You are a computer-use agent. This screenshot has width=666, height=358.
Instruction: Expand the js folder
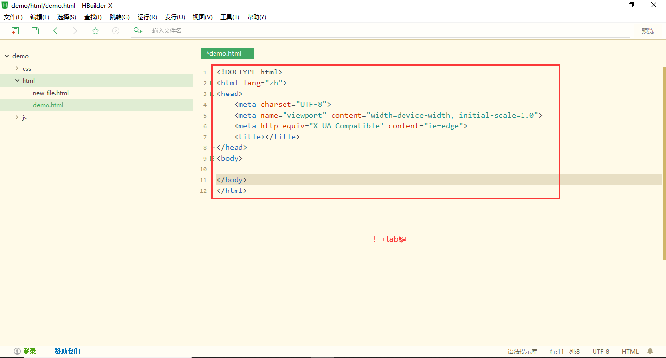tap(17, 118)
